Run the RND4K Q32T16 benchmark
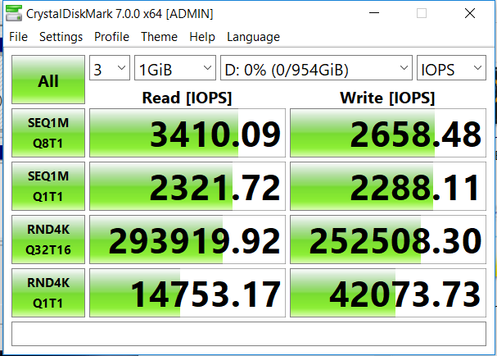Screen dimensions: 497x356 48,240
